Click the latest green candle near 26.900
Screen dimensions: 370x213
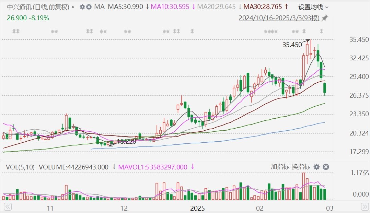click(325, 88)
